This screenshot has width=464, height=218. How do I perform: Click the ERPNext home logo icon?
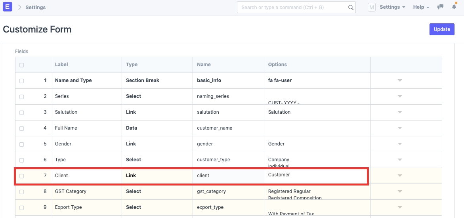8,7
